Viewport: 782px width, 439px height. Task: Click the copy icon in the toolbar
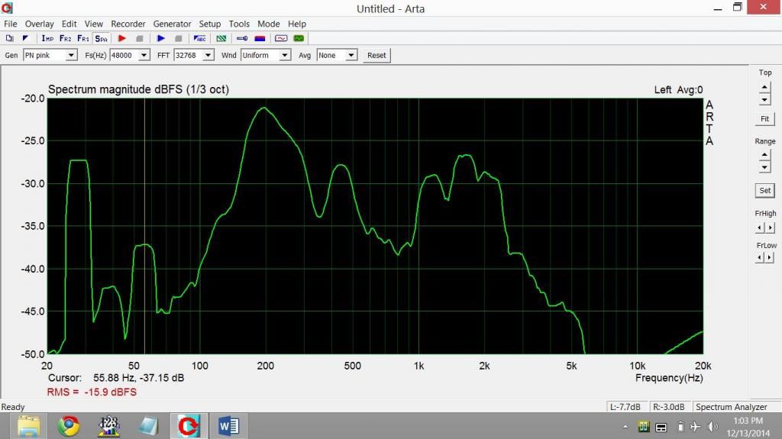tap(9, 38)
